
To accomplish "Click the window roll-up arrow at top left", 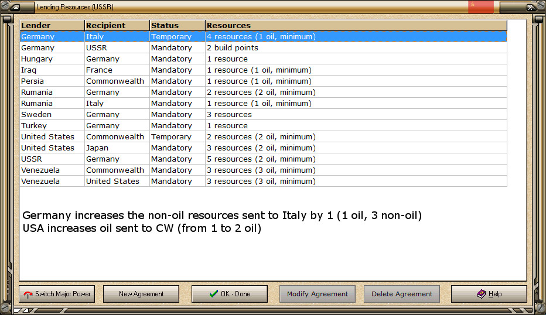I will [16, 7].
